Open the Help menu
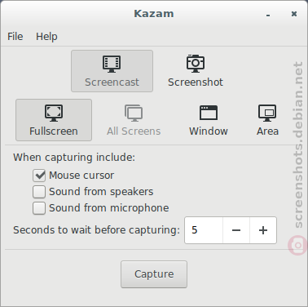This screenshot has width=308, height=307. tap(46, 37)
